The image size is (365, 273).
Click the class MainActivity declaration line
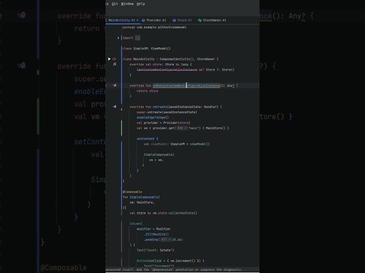171,59
